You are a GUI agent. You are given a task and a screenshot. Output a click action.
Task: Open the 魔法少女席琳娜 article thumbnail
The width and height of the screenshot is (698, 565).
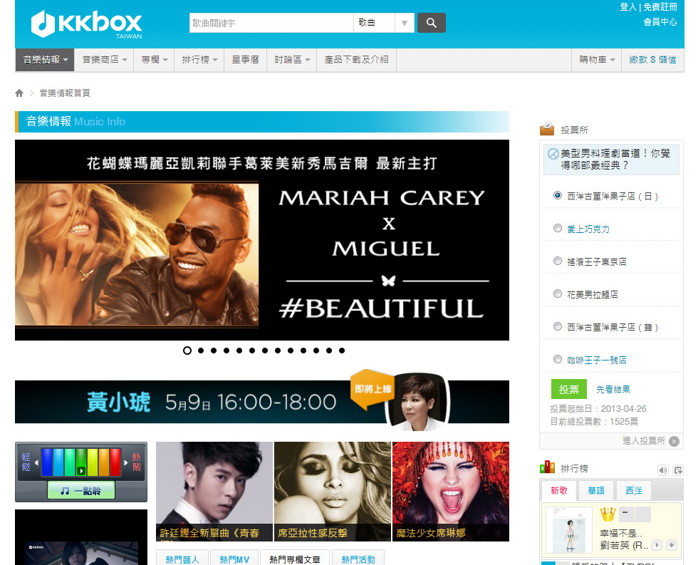click(x=450, y=491)
